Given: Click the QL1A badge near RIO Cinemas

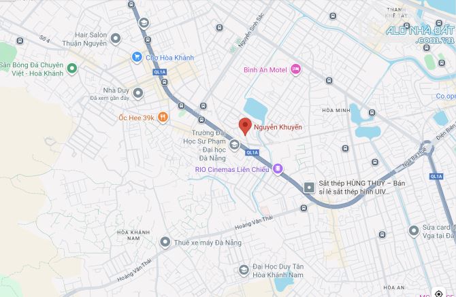Looking at the screenshot, I should click(x=252, y=152).
